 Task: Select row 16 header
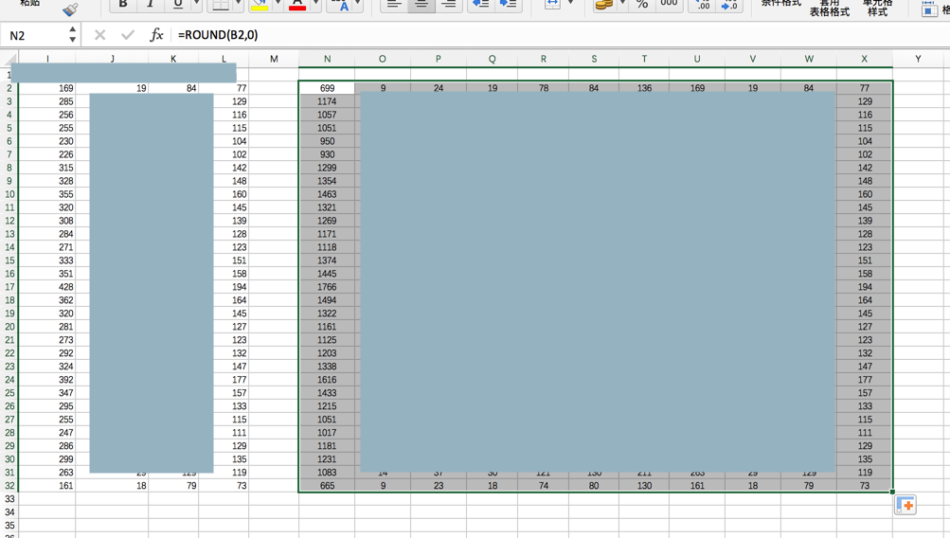9,274
